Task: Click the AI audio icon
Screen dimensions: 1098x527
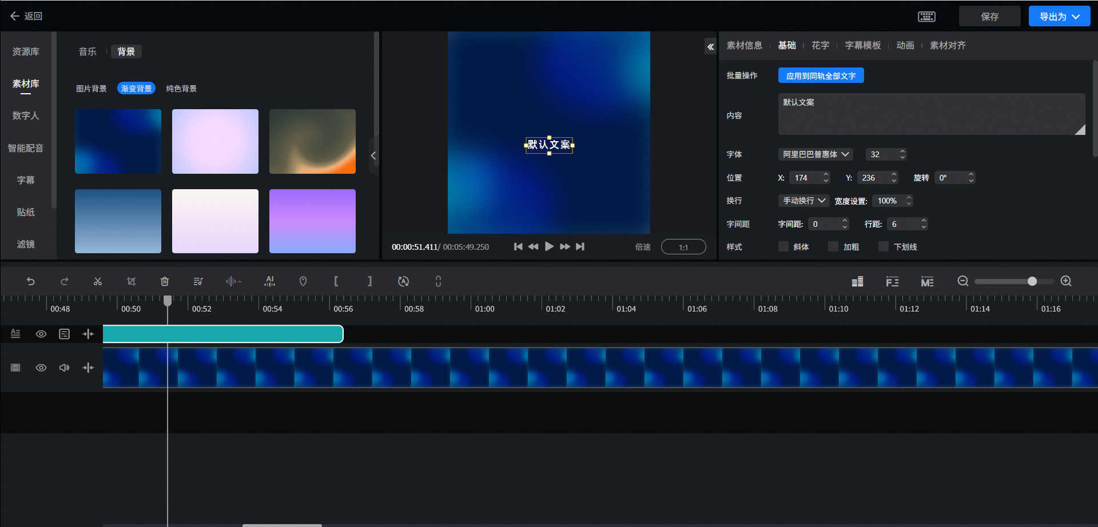Action: point(270,281)
